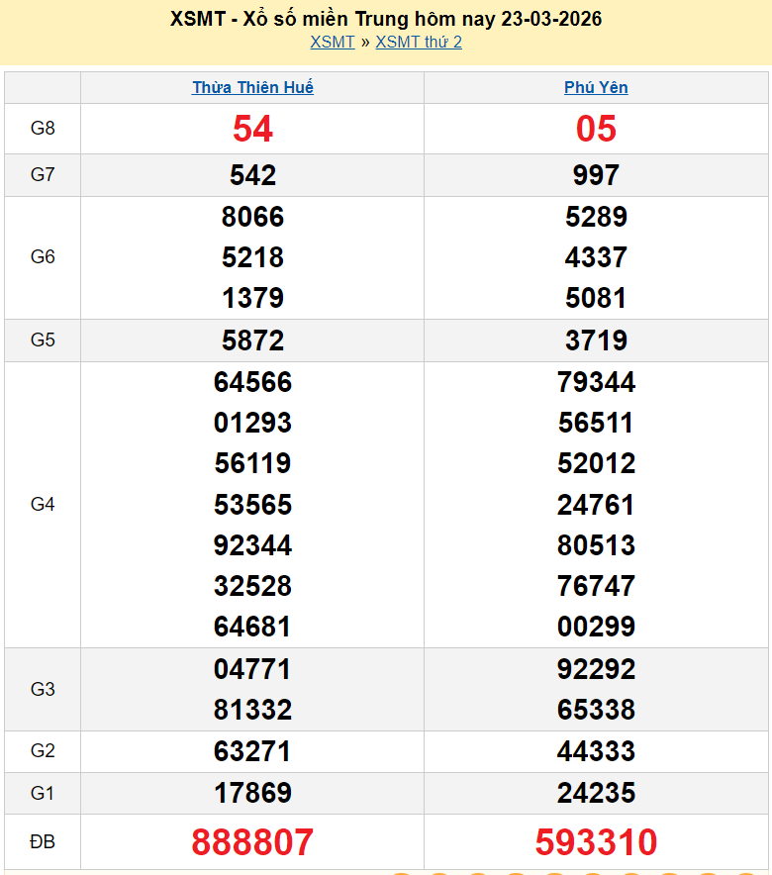Click the G3 number 92292
The image size is (772, 875).
(x=596, y=669)
